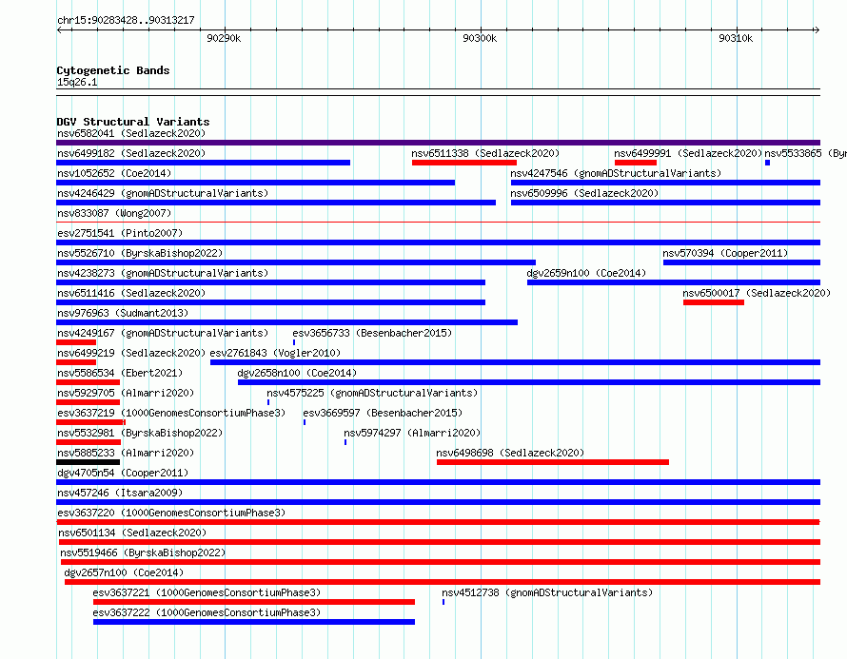Click the esv3656733 (Besenbacher2015) label
Image resolution: width=847 pixels, height=659 pixels.
click(372, 333)
